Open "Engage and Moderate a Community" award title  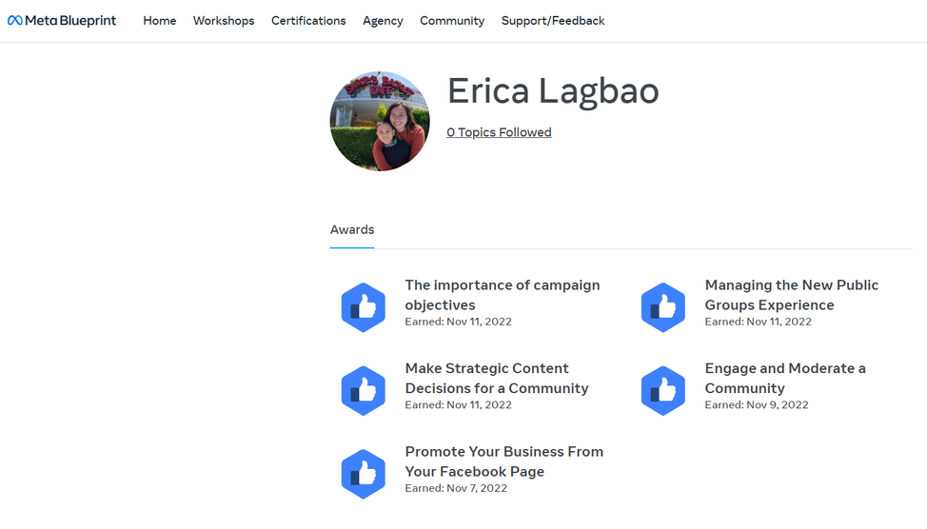tap(784, 378)
